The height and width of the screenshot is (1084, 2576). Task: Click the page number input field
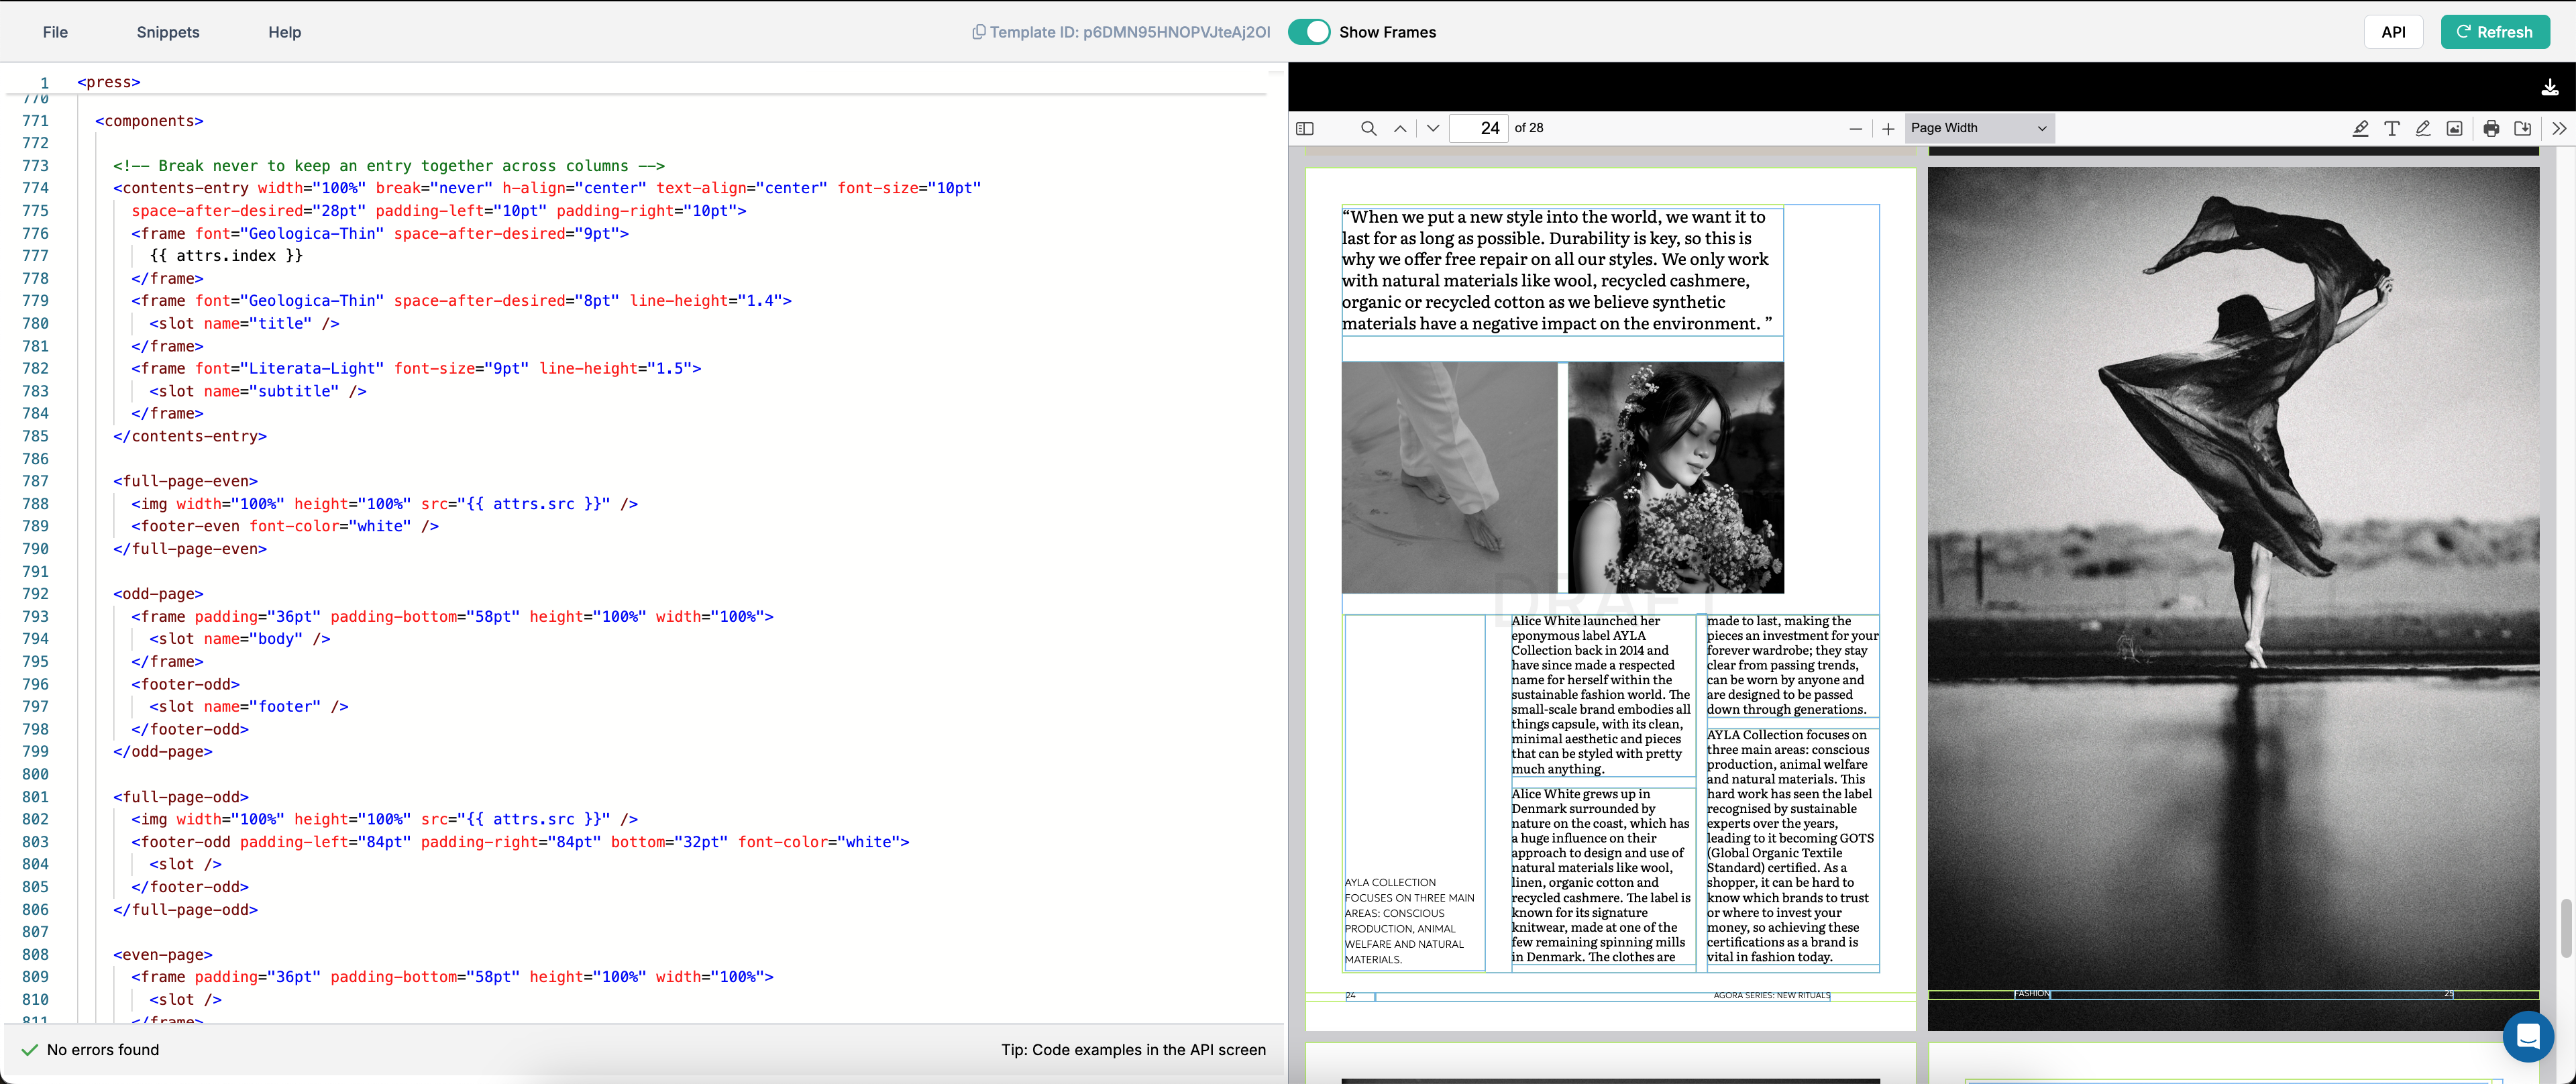tap(1478, 128)
